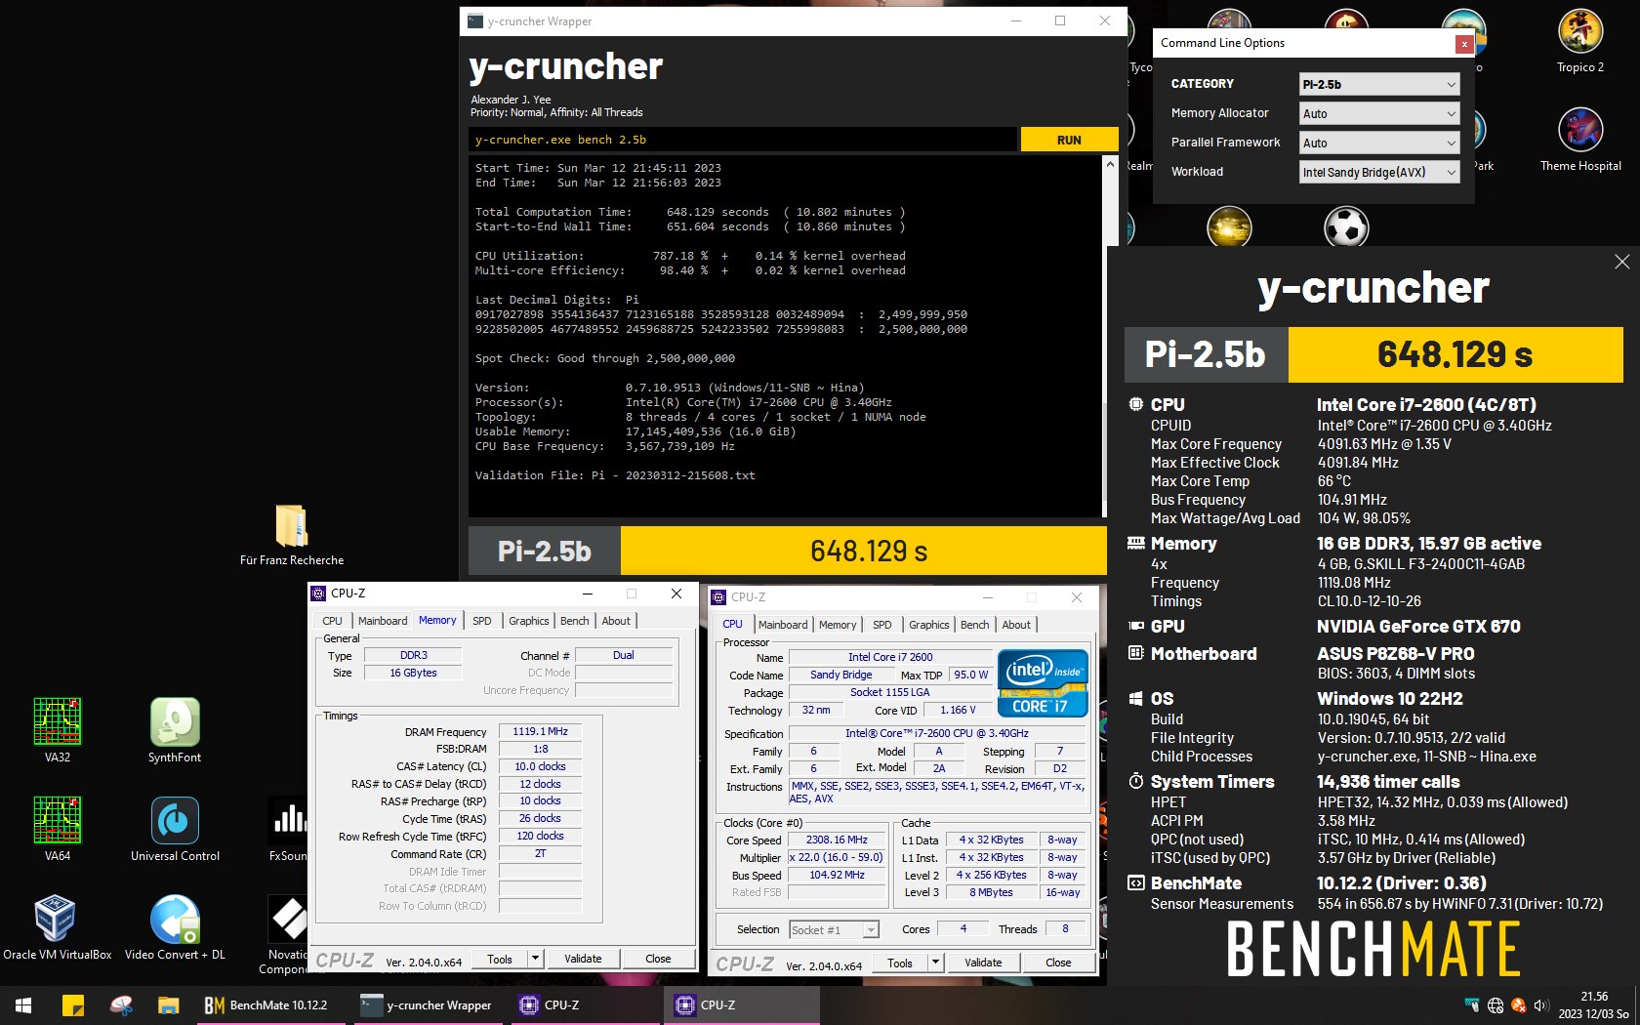Open the Parallel Framework dropdown
The width and height of the screenshot is (1640, 1025).
pyautogui.click(x=1379, y=143)
